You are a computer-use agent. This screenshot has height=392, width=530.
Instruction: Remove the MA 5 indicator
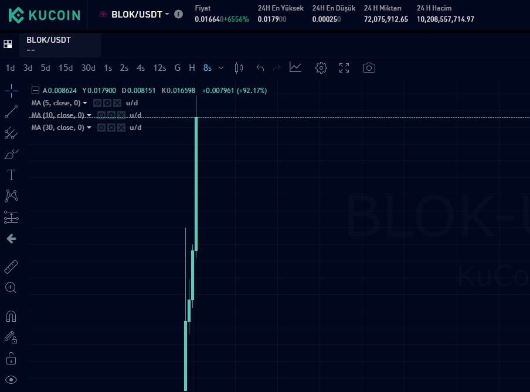pyautogui.click(x=117, y=103)
